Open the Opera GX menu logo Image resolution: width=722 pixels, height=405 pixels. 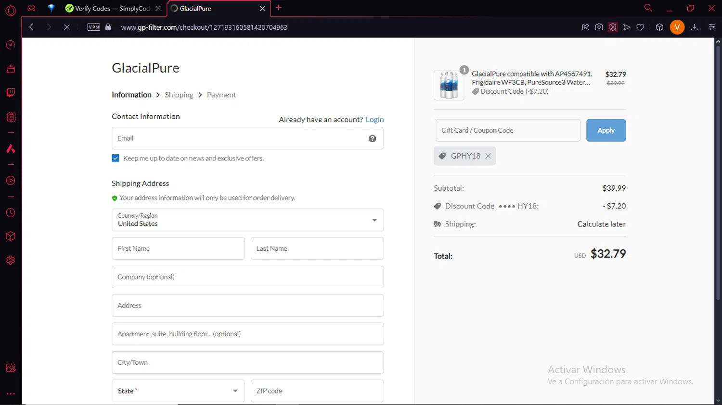tap(11, 10)
